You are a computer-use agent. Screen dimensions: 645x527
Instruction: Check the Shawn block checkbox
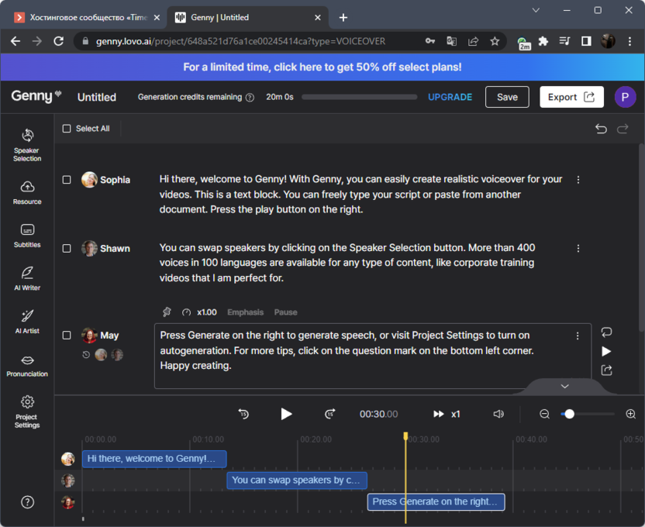[67, 249]
